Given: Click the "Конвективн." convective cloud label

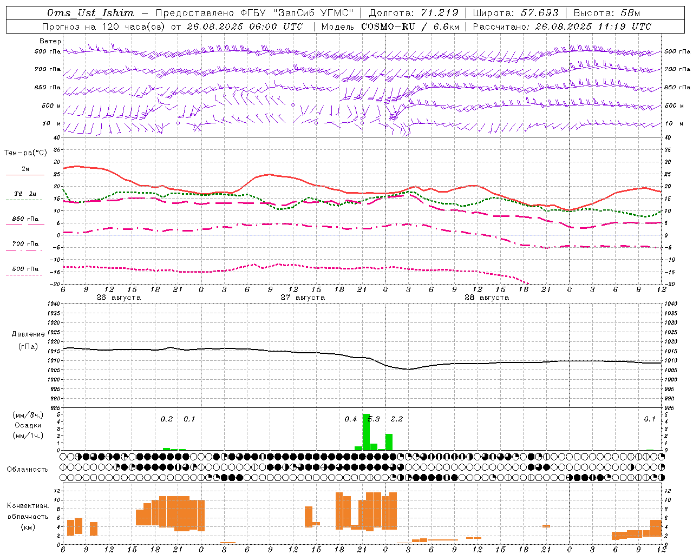Looking at the screenshot, I should click(28, 506).
